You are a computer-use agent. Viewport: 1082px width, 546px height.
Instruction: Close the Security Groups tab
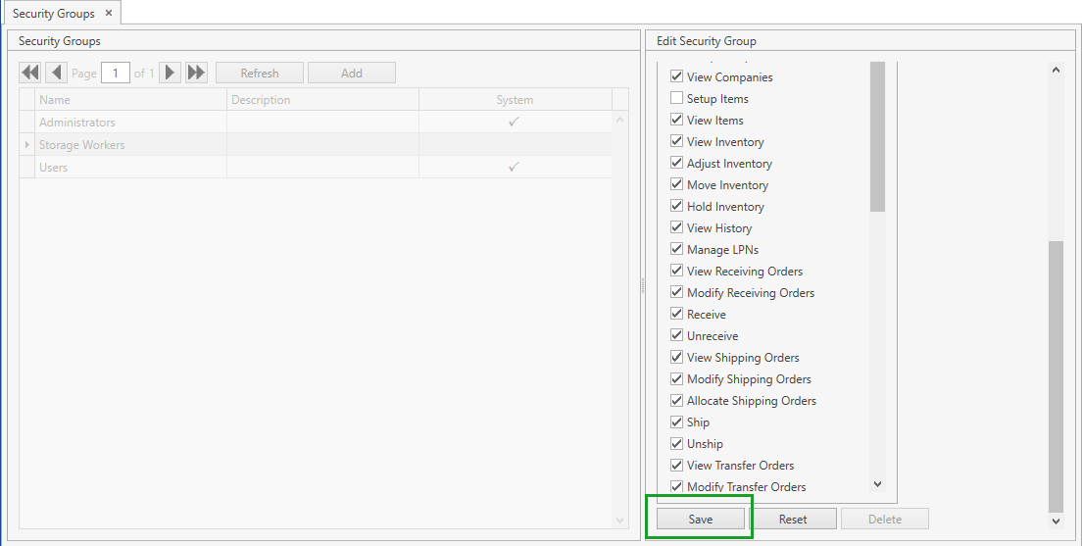(x=109, y=14)
